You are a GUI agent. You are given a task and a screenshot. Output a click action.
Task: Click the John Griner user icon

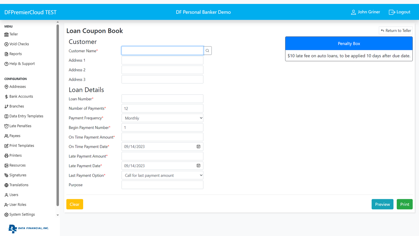[353, 12]
